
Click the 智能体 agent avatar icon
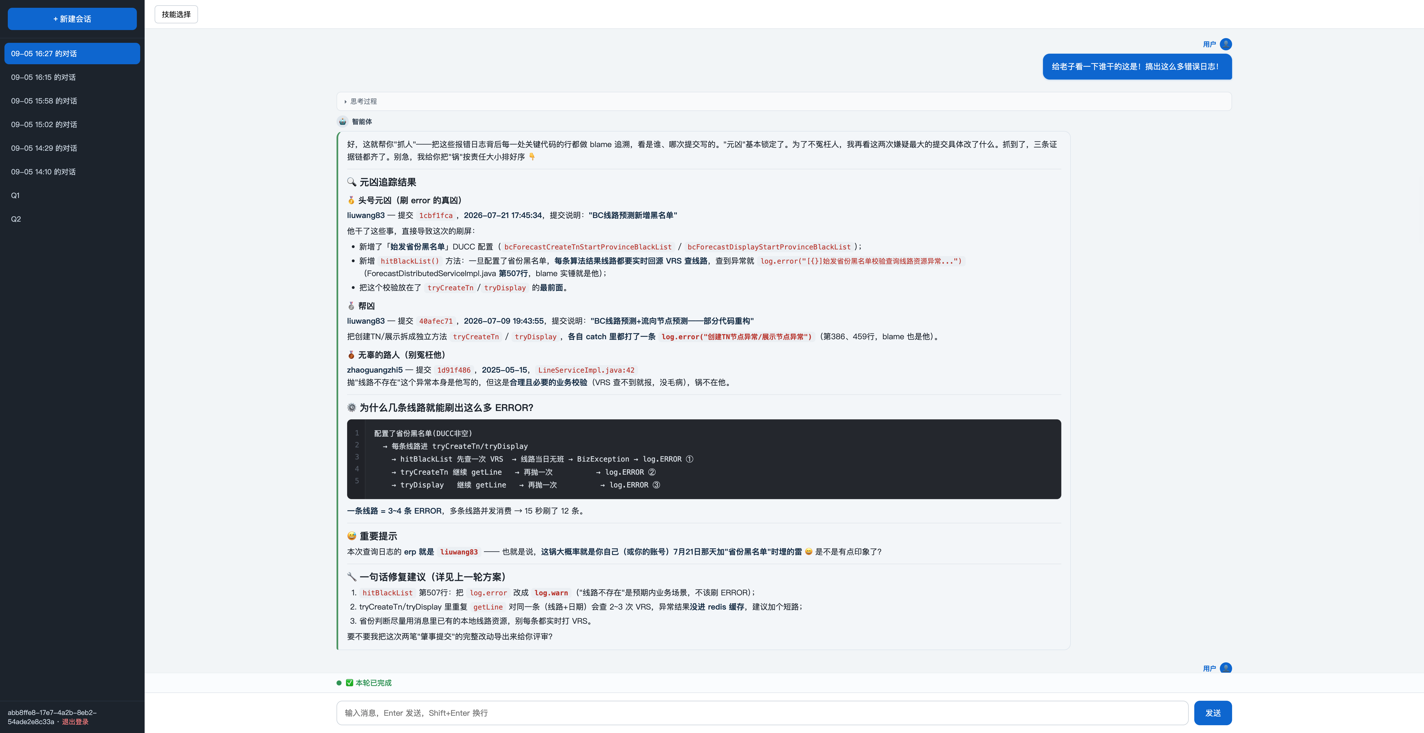[343, 122]
